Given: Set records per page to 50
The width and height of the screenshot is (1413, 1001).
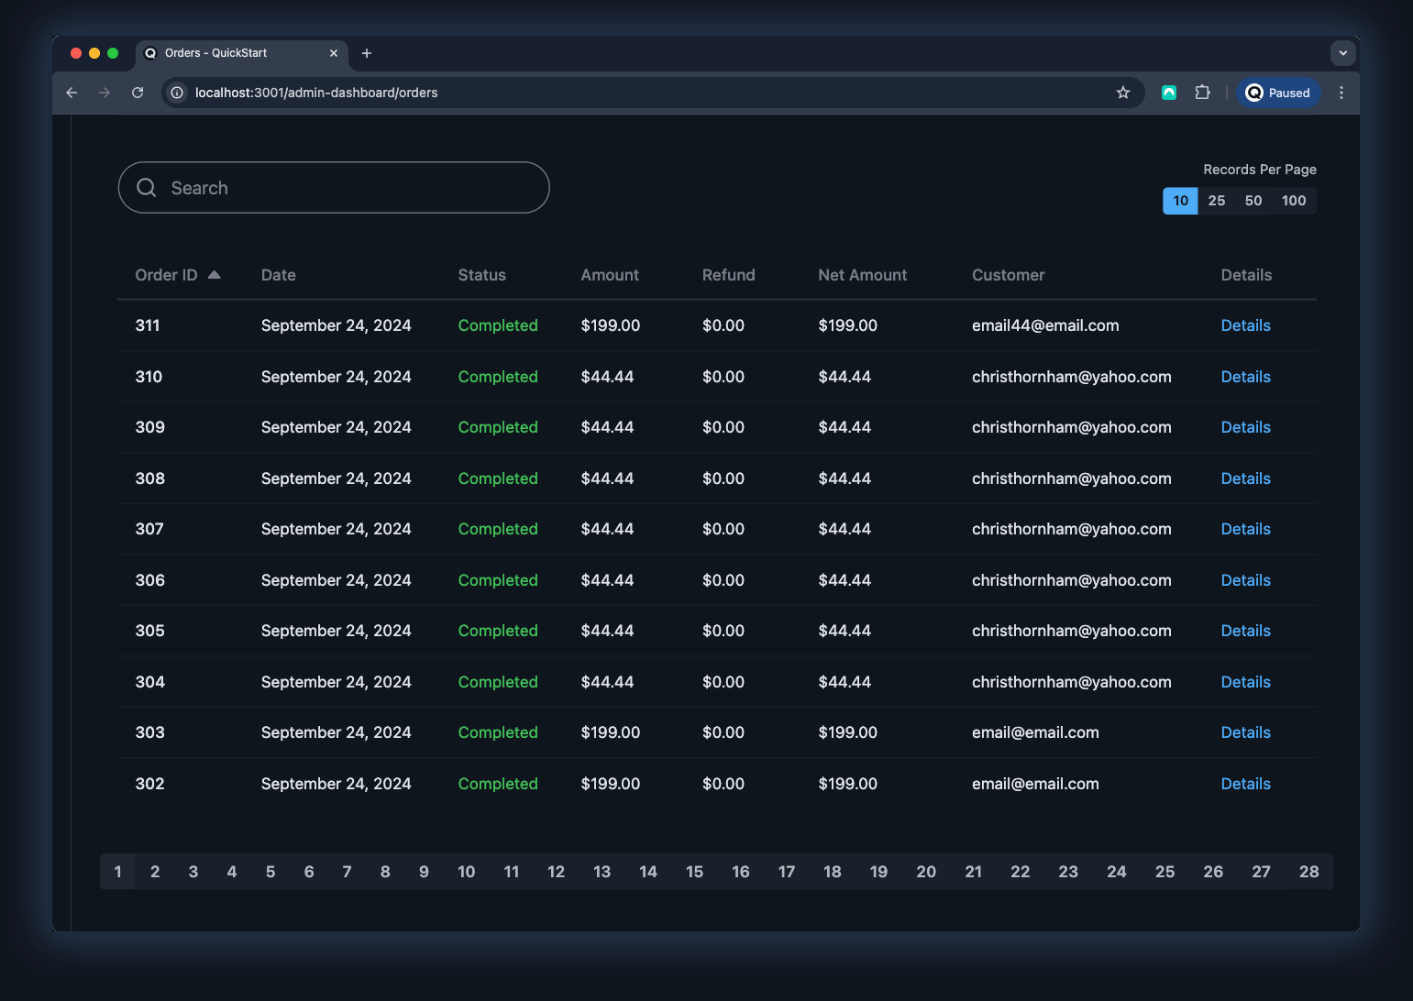Looking at the screenshot, I should pyautogui.click(x=1253, y=201).
